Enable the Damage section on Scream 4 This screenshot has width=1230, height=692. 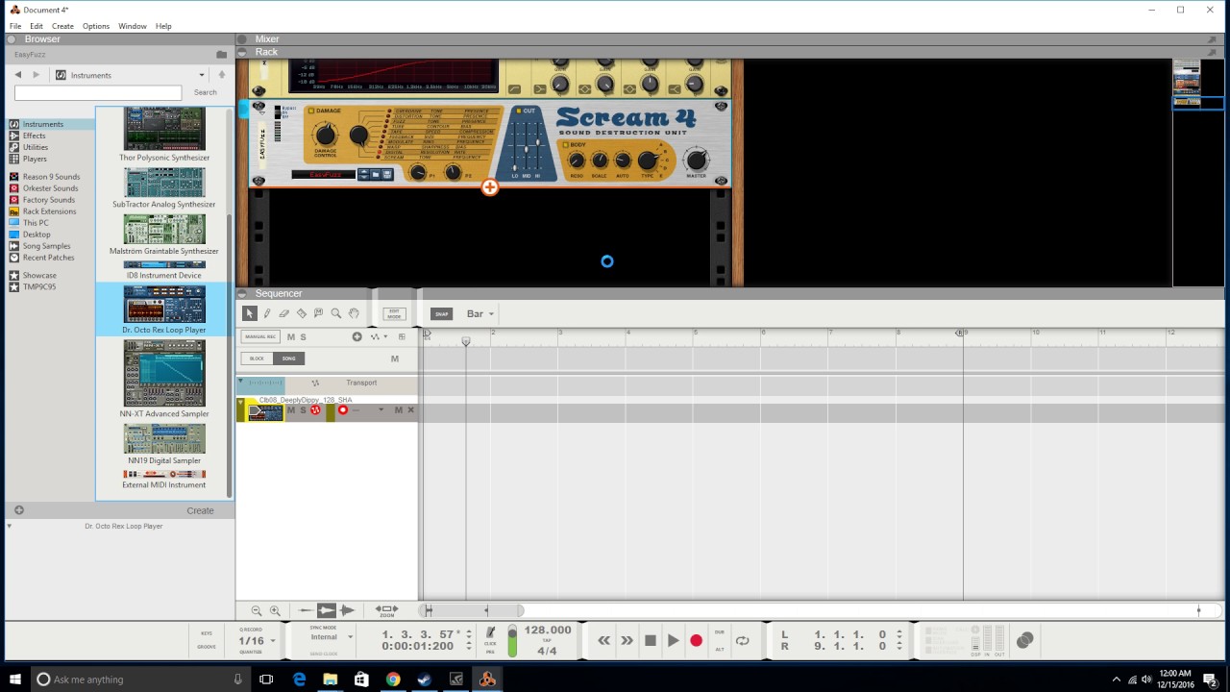click(x=311, y=111)
